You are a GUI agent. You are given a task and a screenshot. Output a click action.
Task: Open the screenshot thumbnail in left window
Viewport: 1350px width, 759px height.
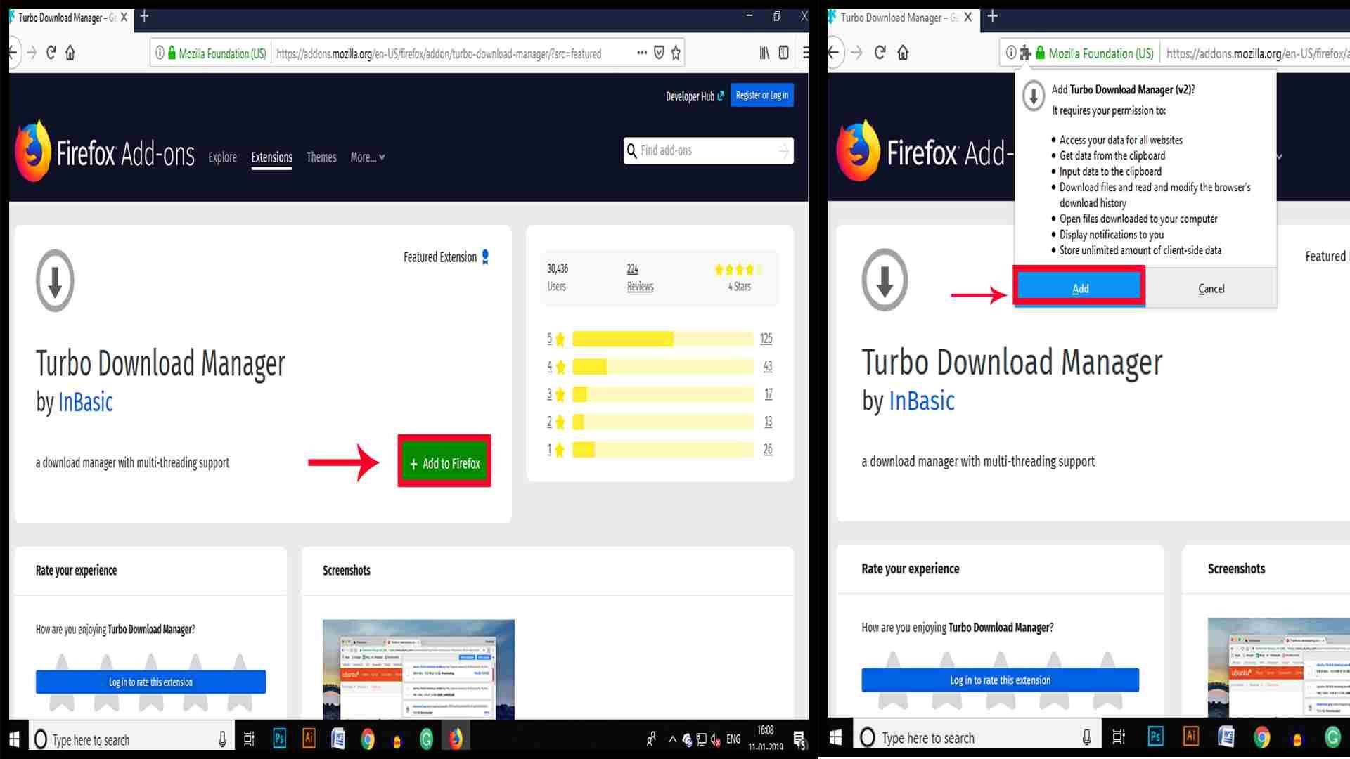coord(418,669)
